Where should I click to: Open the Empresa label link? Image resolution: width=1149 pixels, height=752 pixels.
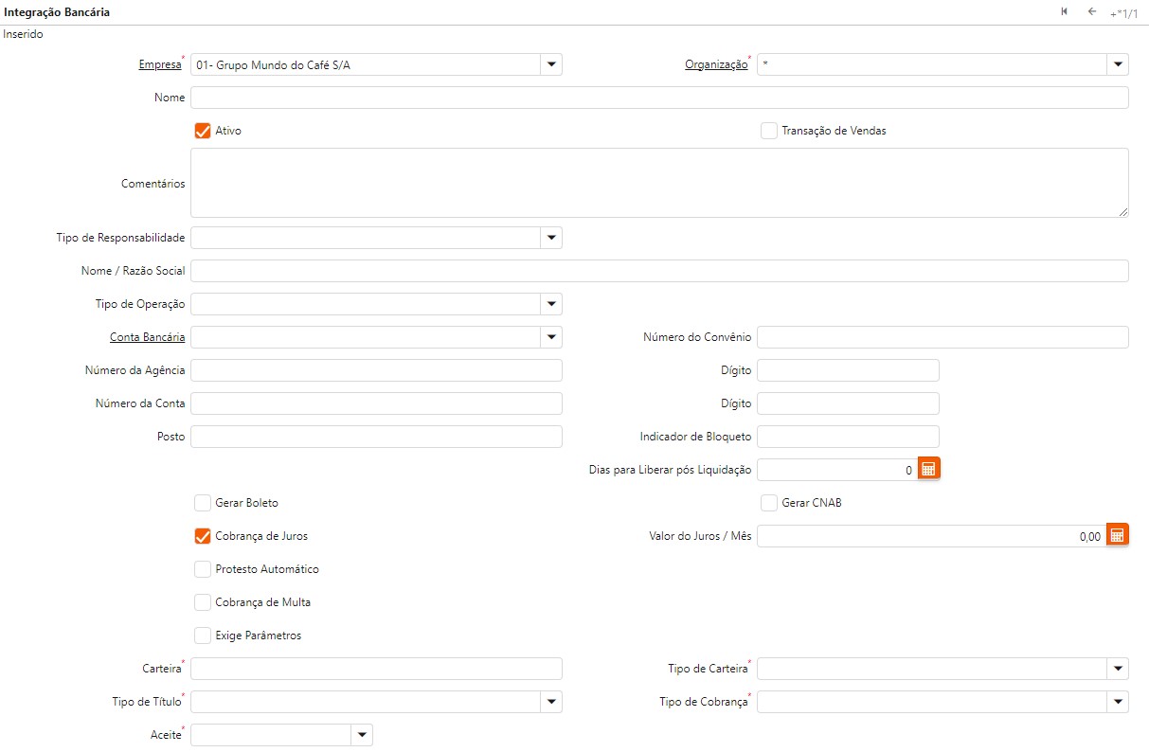coord(159,65)
